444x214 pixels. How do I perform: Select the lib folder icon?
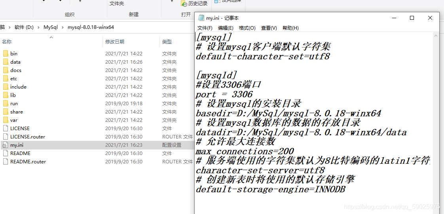click(6, 95)
